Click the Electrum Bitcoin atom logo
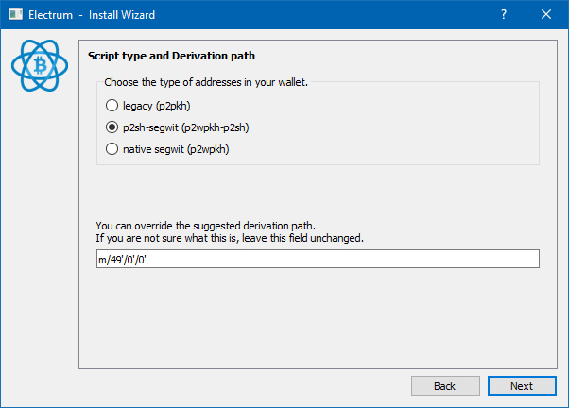569x408 pixels. point(40,66)
